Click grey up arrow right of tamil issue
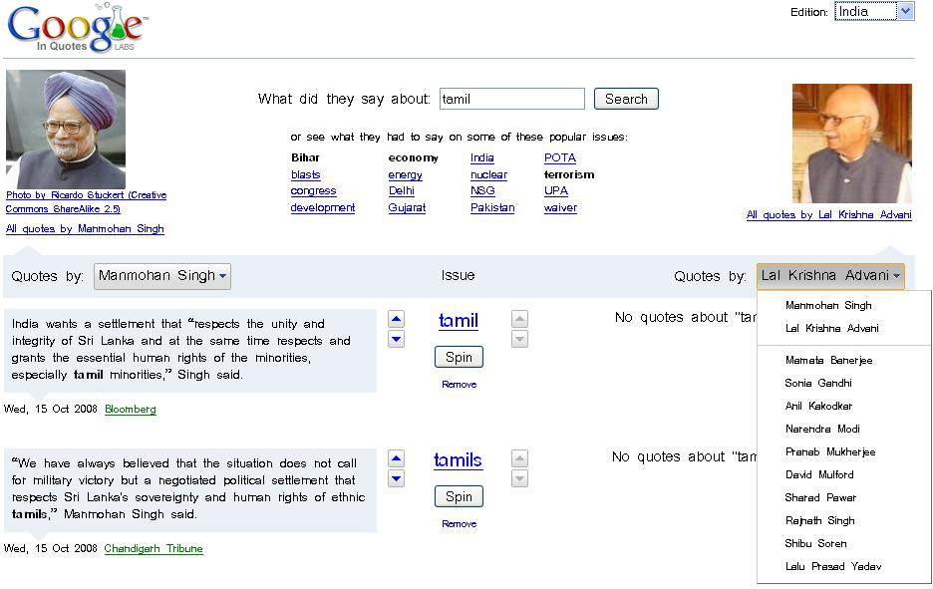This screenshot has width=933, height=589. (519, 320)
